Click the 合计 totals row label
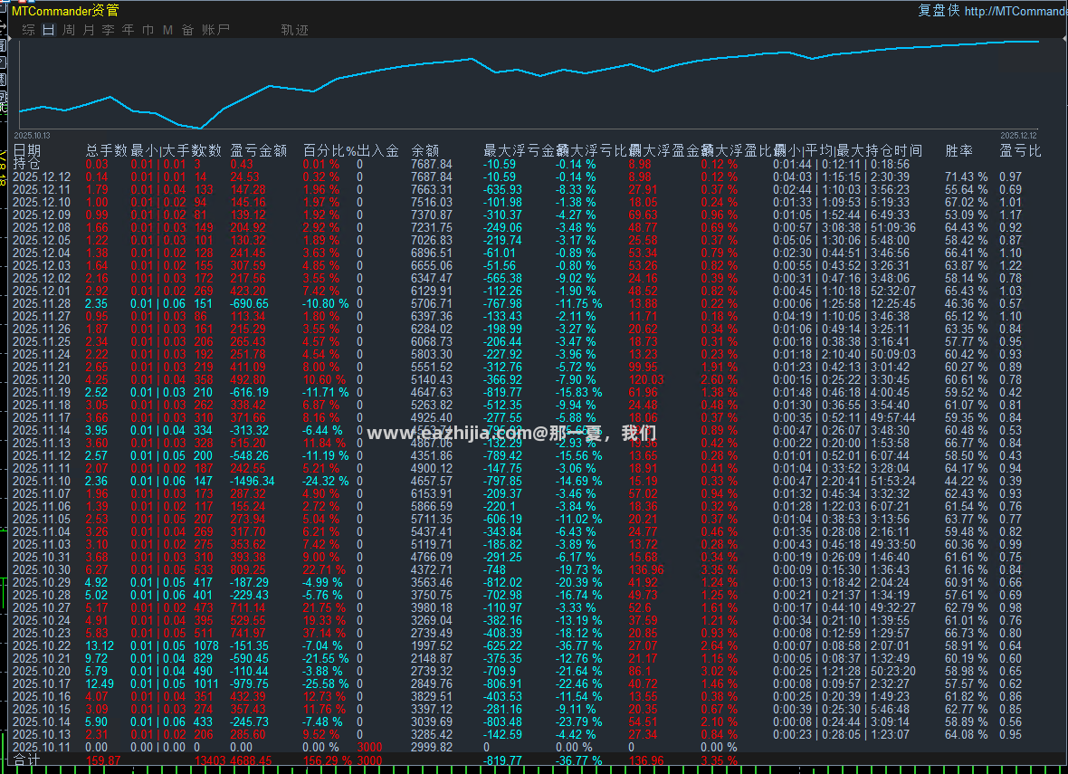The image size is (1068, 774). pos(26,760)
